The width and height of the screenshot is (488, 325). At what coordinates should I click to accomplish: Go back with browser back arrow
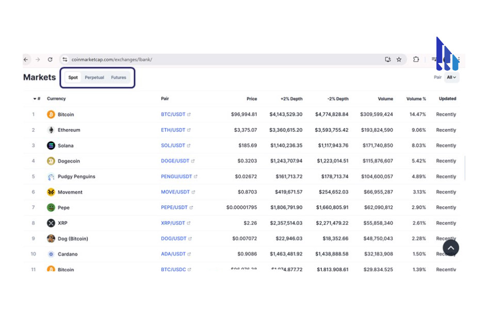point(26,59)
